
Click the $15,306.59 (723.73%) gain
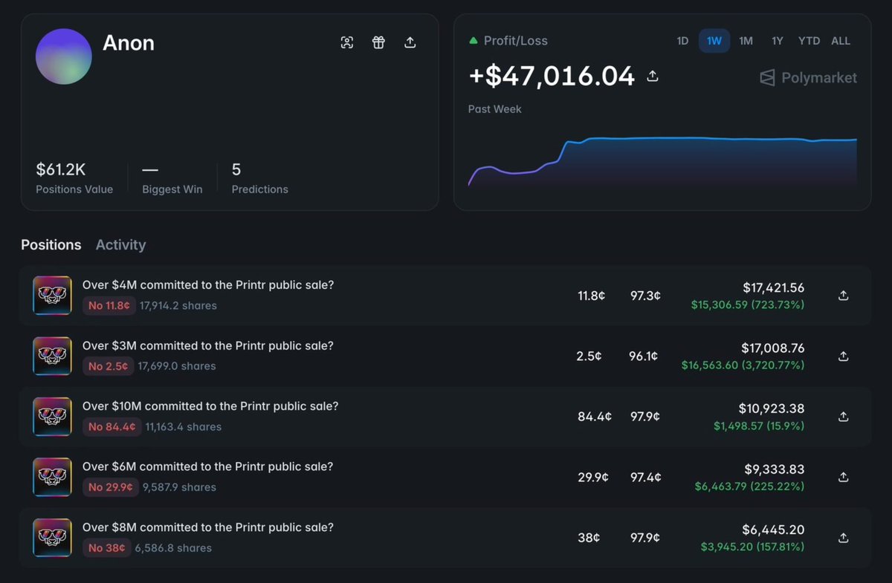[748, 304]
